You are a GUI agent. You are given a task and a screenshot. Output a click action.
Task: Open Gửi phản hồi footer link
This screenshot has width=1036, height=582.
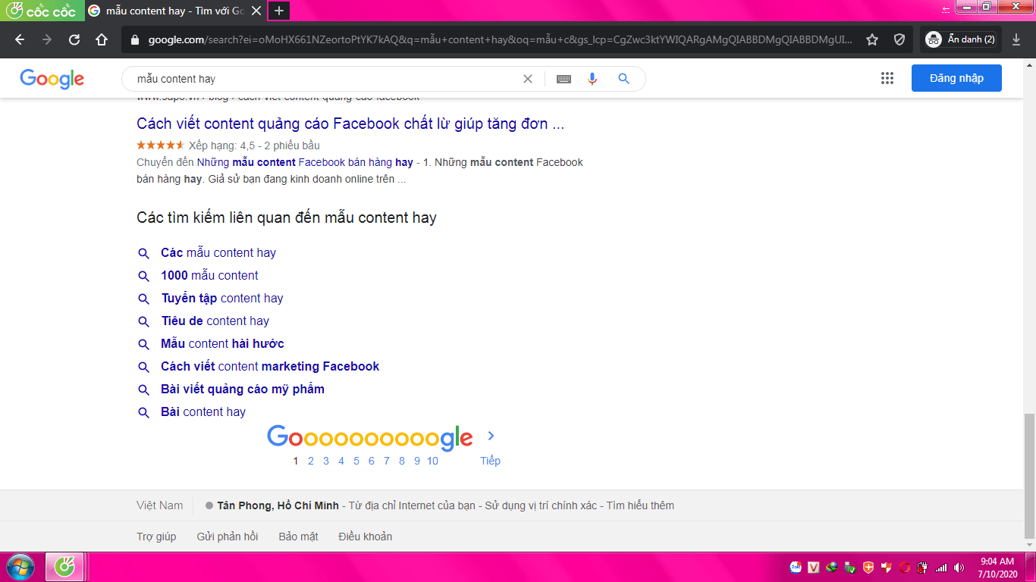pyautogui.click(x=228, y=537)
